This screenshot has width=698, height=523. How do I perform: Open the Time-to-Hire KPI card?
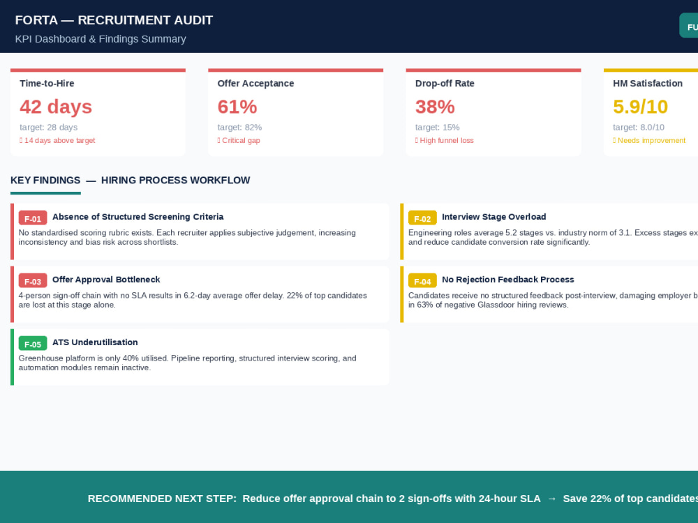click(98, 112)
